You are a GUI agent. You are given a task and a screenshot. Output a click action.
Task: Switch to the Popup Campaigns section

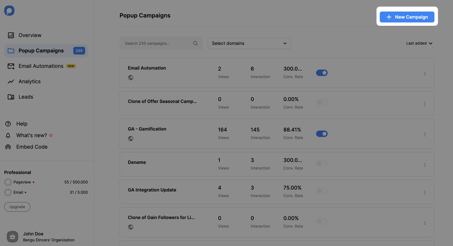(x=41, y=50)
